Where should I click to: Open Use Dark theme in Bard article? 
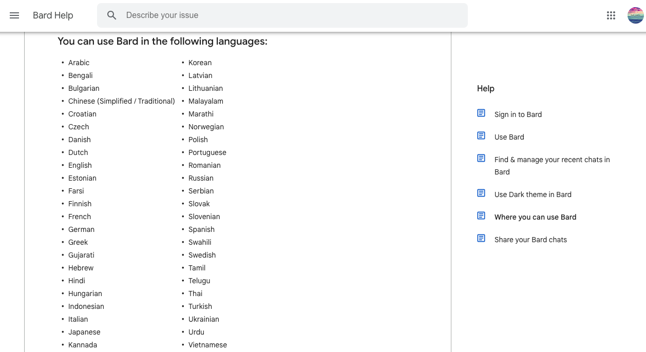[x=533, y=194]
